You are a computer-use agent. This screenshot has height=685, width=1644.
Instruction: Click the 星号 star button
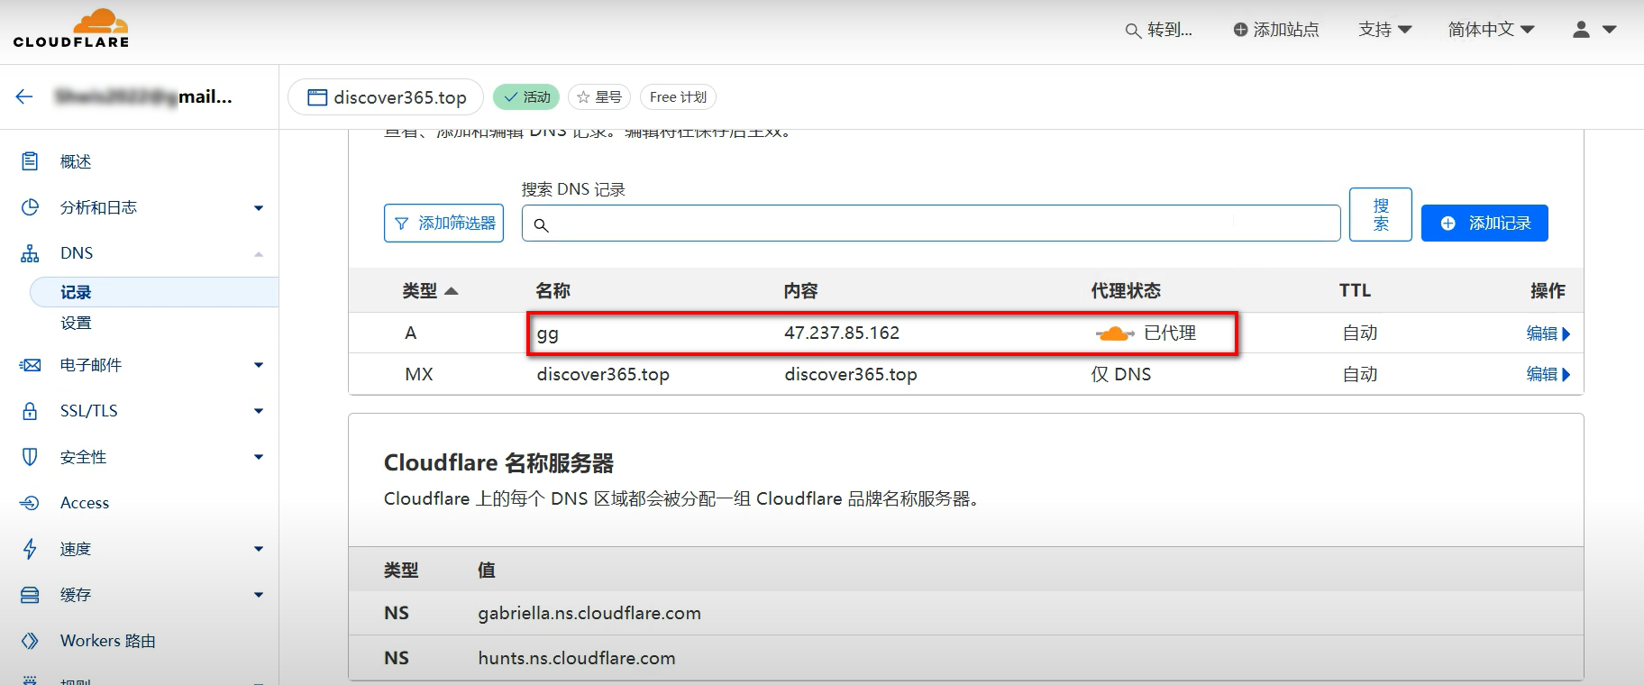(x=599, y=97)
